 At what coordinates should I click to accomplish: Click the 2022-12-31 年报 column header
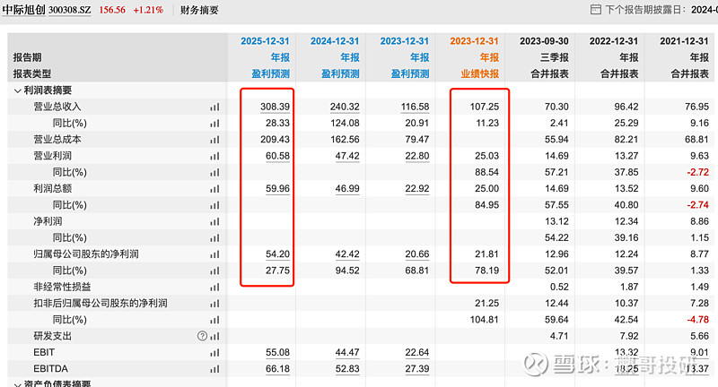(x=614, y=41)
